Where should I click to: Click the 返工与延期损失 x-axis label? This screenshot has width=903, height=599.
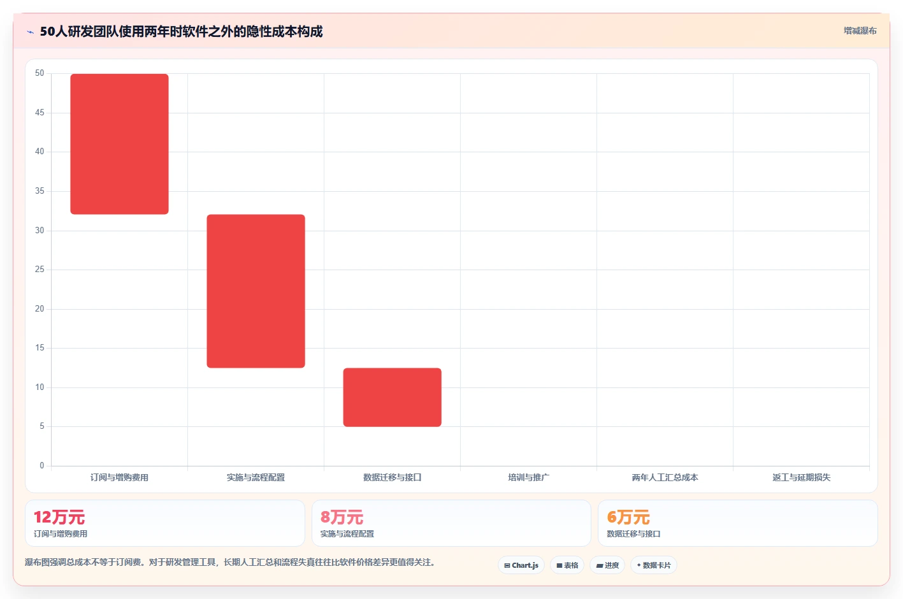pos(801,477)
